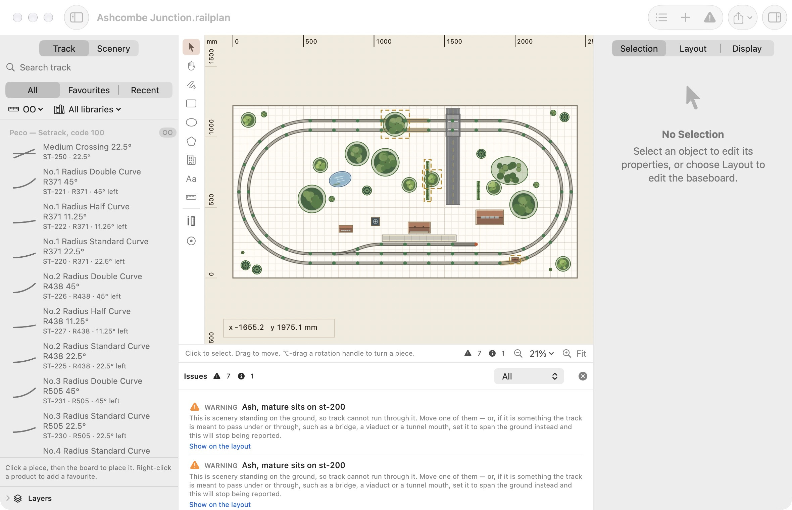Viewport: 792px width, 510px height.
Task: Toggle the left sidebar panel
Action: [77, 17]
